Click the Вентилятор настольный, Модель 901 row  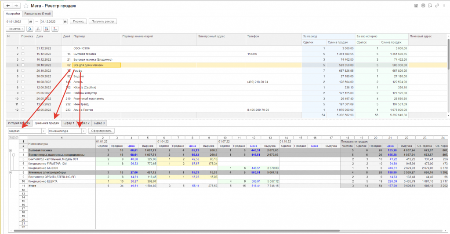(x=62, y=159)
